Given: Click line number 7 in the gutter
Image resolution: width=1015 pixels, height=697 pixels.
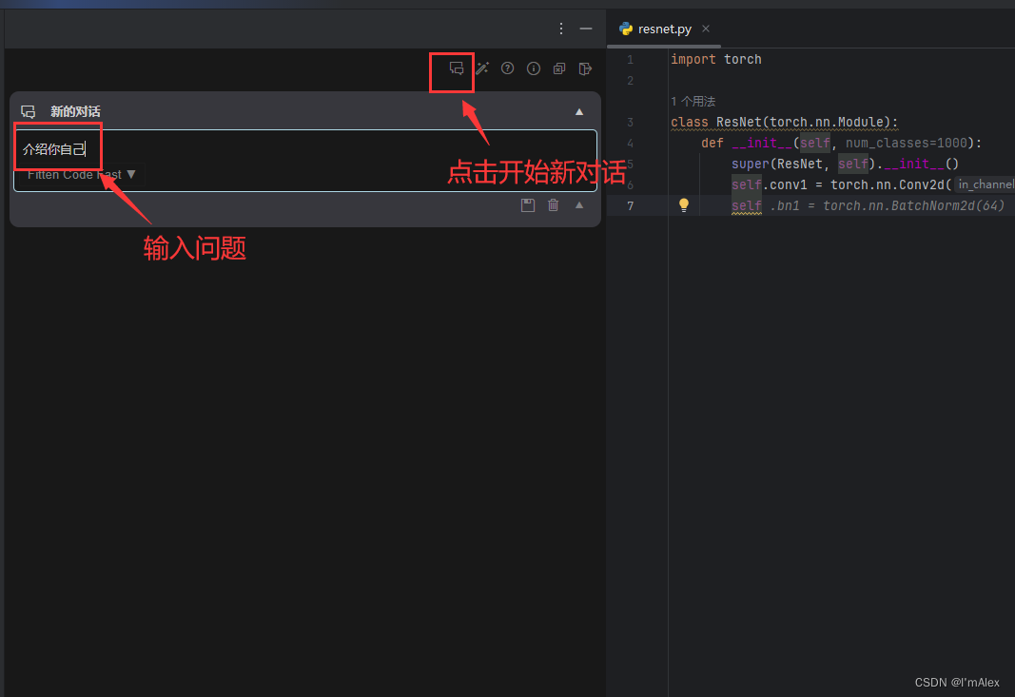Looking at the screenshot, I should click(x=631, y=205).
